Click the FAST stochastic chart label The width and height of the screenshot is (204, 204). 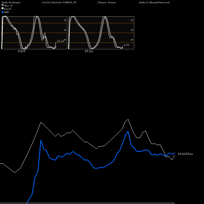[x=22, y=51]
